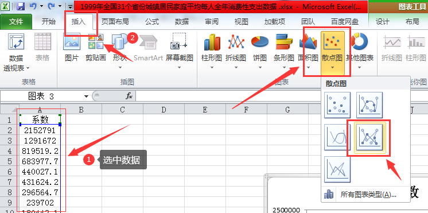Screen dimensions: 428x213
Task: Click cell A1 containing 系数
Action: coord(40,119)
